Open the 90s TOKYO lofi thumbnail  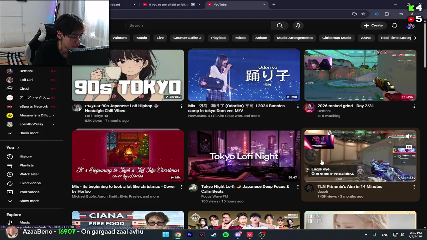(128, 75)
